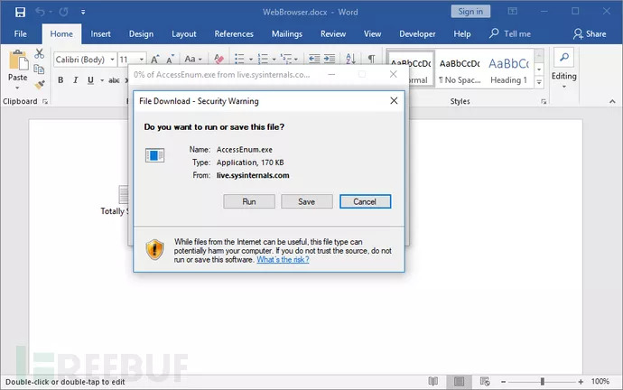Screen dimensions: 623x390
Task: Click Save in the security warning
Action: [x=307, y=201]
